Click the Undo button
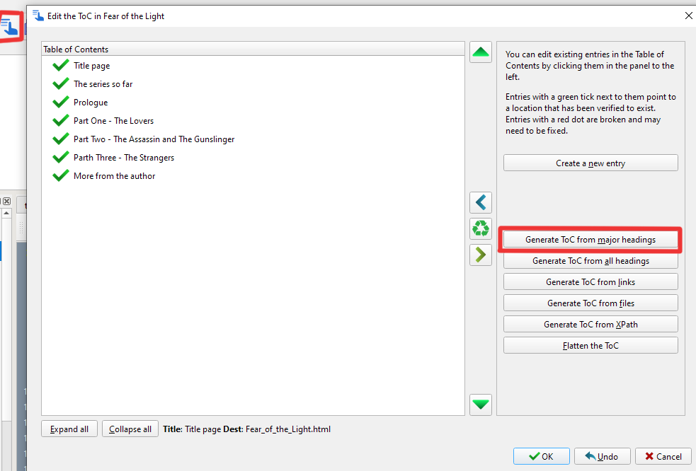 [602, 457]
